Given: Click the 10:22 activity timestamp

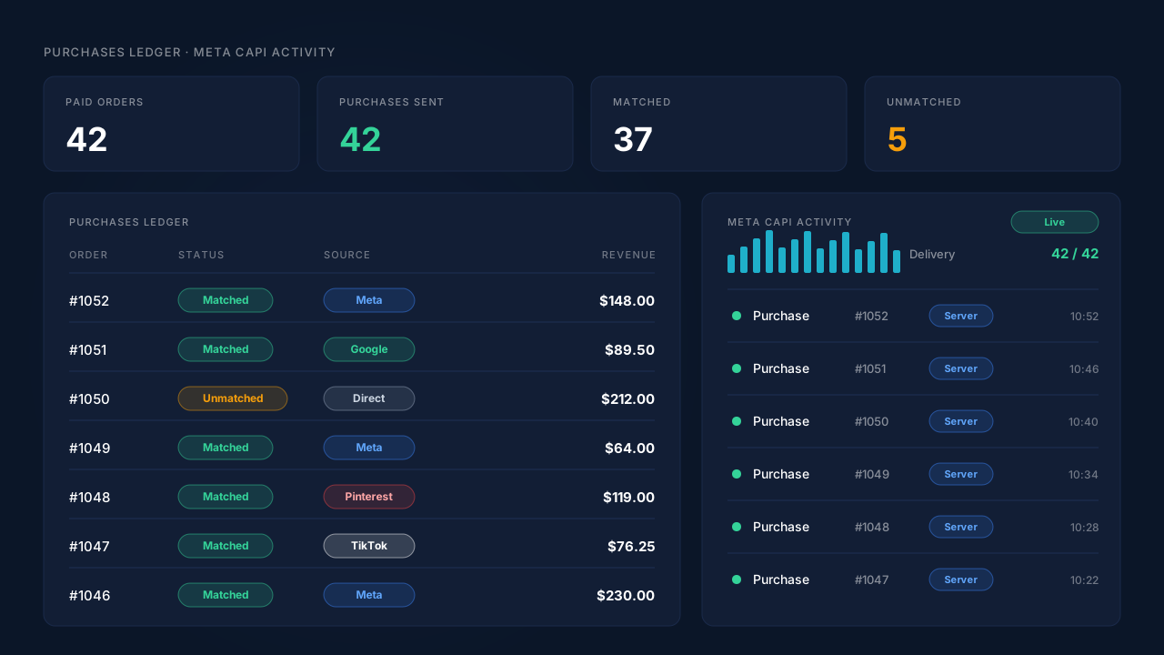Looking at the screenshot, I should [x=1084, y=580].
